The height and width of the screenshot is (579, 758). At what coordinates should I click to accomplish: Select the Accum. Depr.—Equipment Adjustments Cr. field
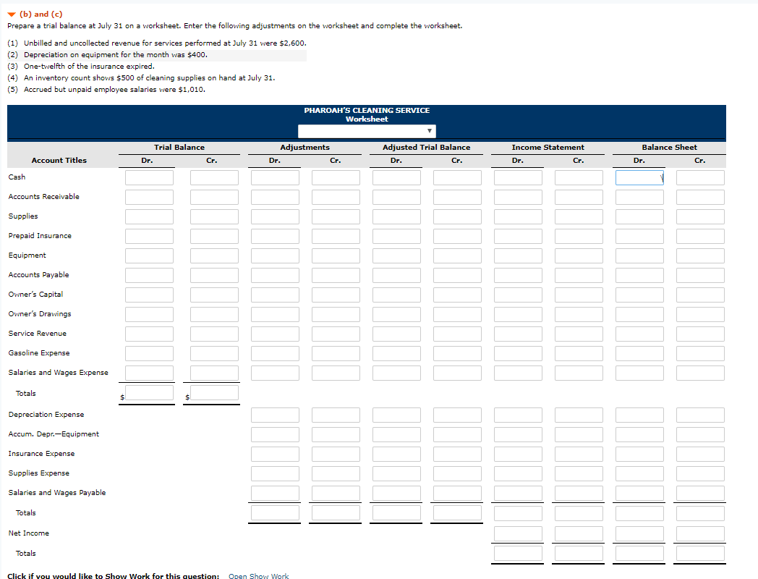[x=335, y=434]
